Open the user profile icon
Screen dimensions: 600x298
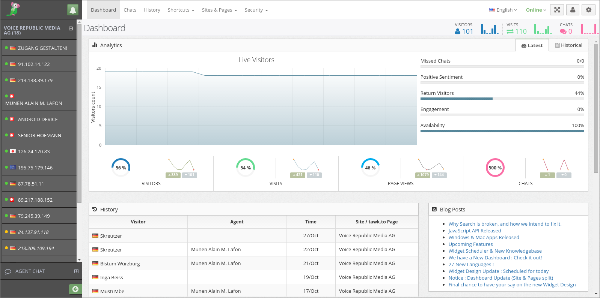[573, 10]
